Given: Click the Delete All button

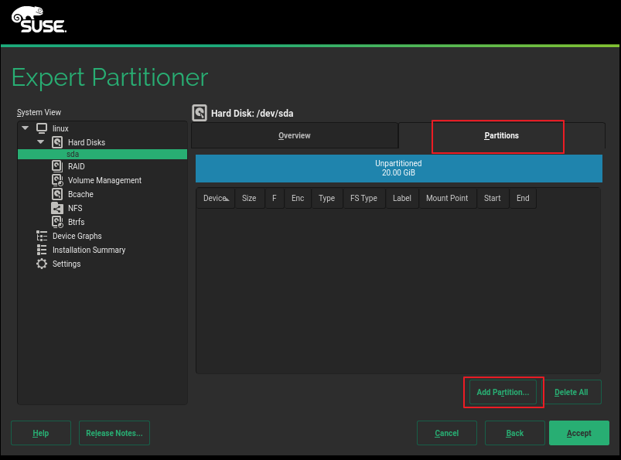Looking at the screenshot, I should 571,392.
